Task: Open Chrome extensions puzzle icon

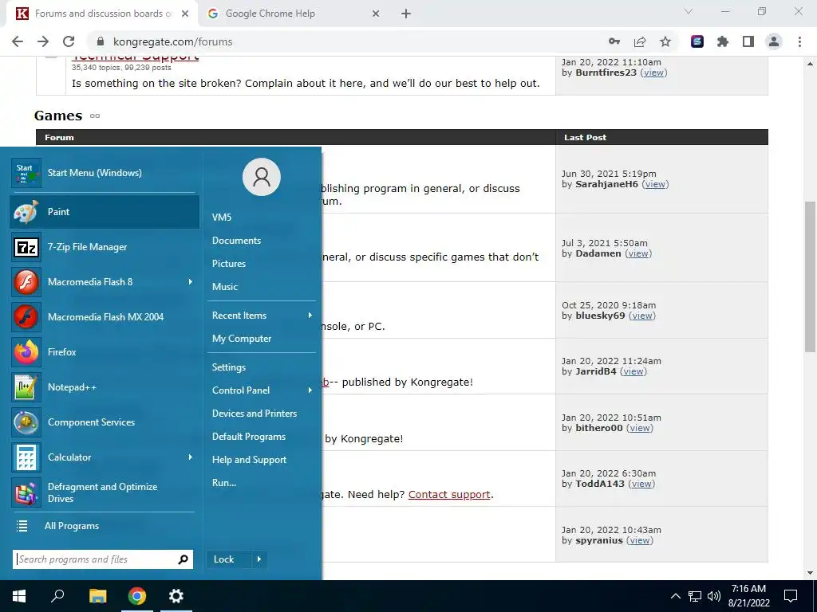Action: pyautogui.click(x=723, y=41)
